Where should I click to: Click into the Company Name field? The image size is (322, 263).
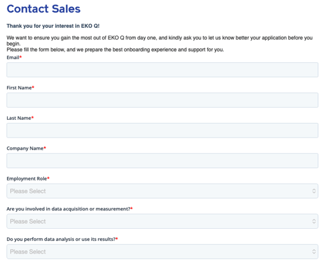(x=162, y=161)
